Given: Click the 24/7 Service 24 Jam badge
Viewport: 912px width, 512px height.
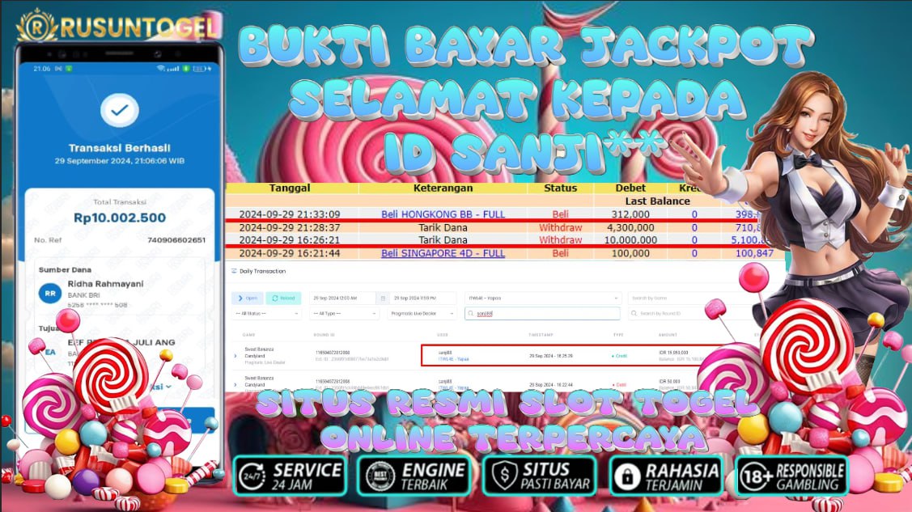Looking at the screenshot, I should click(x=290, y=476).
